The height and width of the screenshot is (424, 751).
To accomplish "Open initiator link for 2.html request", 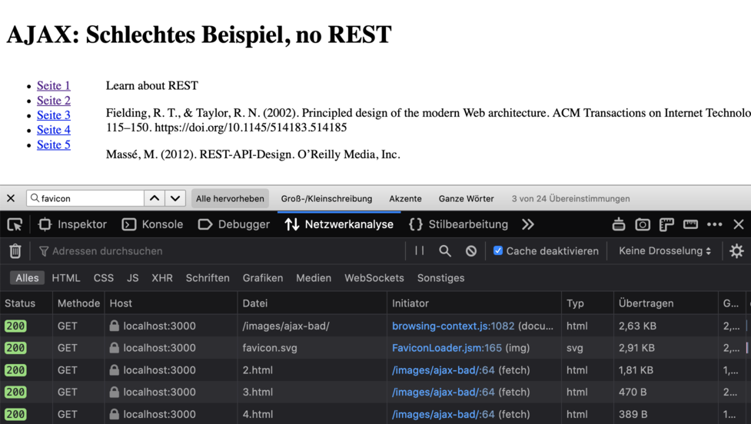I will point(443,370).
